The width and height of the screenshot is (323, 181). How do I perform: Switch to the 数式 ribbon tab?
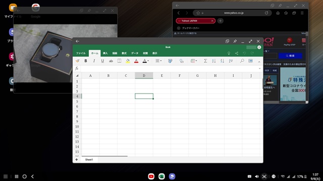(124, 53)
